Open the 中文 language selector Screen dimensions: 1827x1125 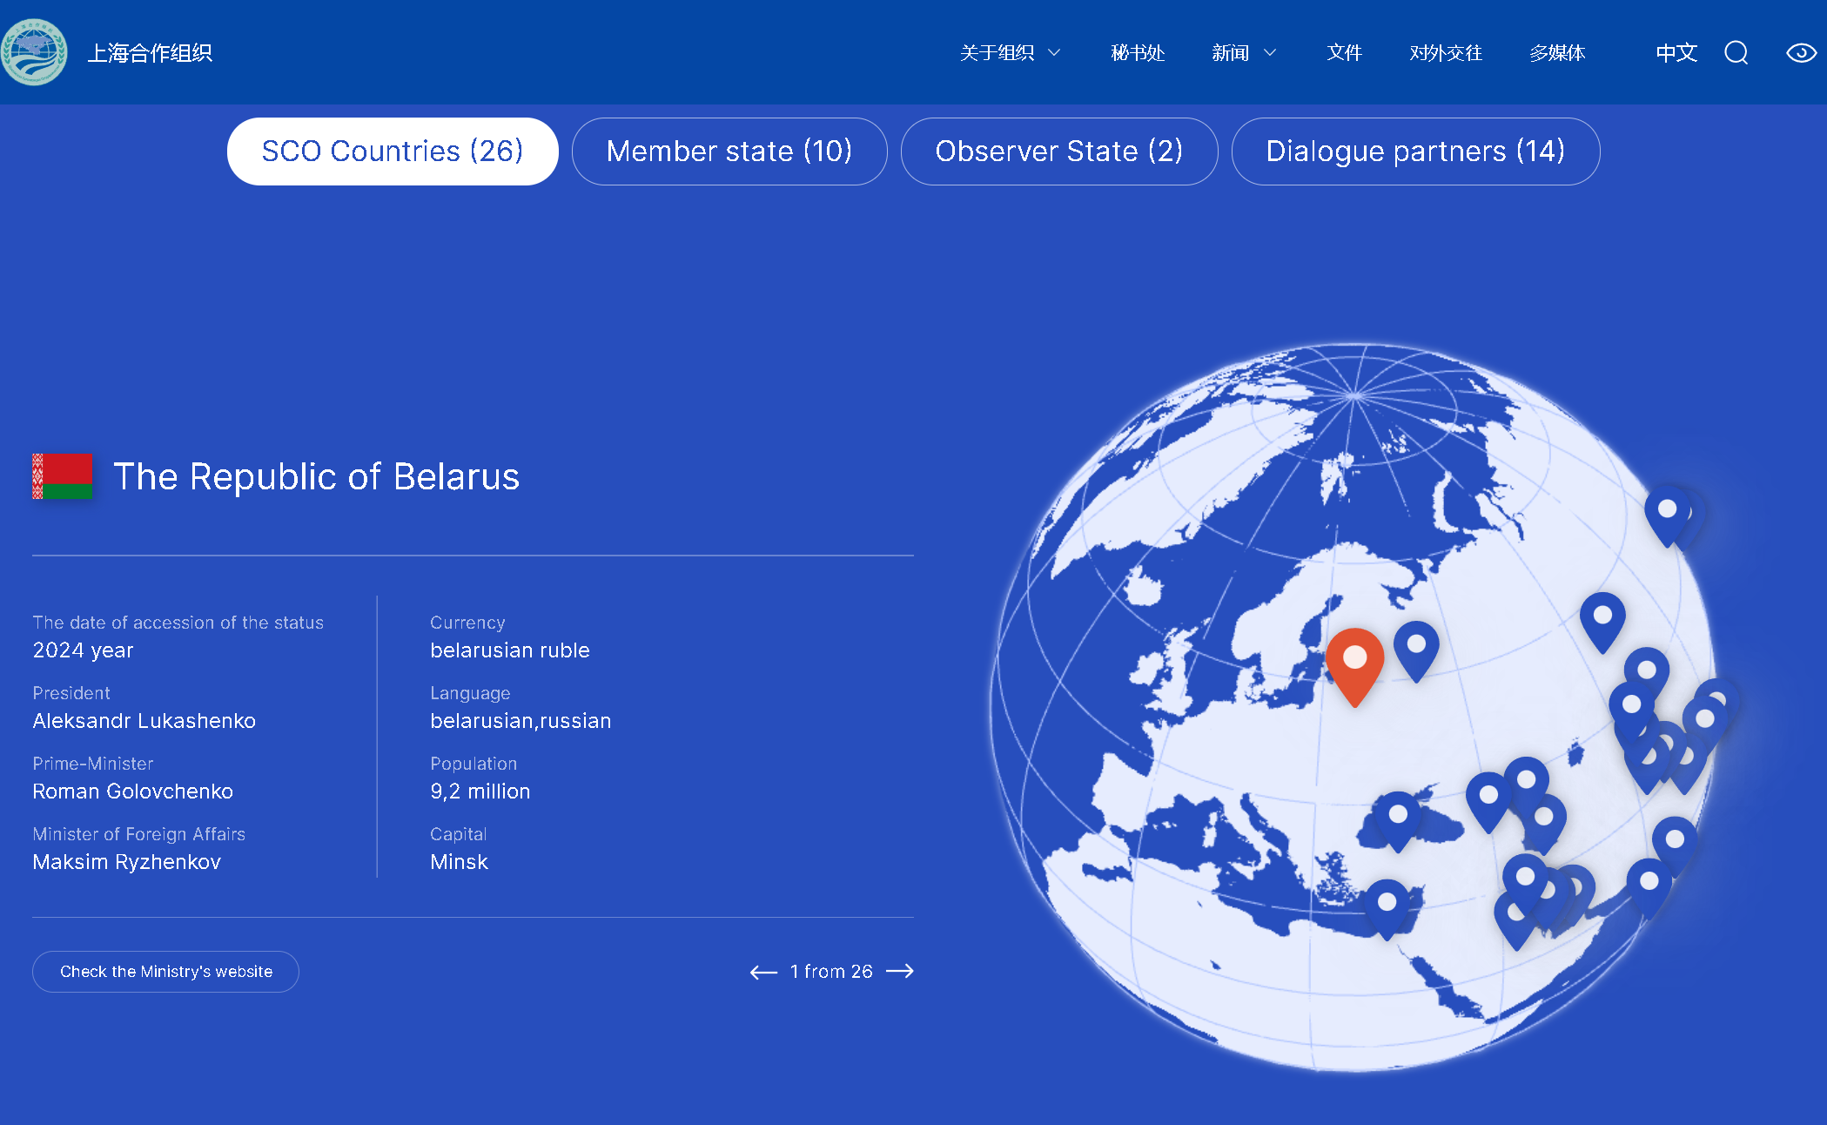[x=1676, y=53]
